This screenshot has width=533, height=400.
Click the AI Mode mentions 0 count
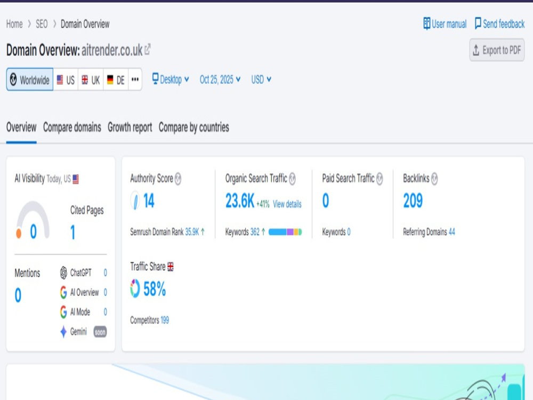(x=106, y=312)
